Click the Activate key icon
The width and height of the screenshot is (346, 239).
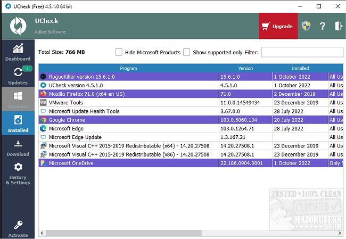click(x=18, y=228)
